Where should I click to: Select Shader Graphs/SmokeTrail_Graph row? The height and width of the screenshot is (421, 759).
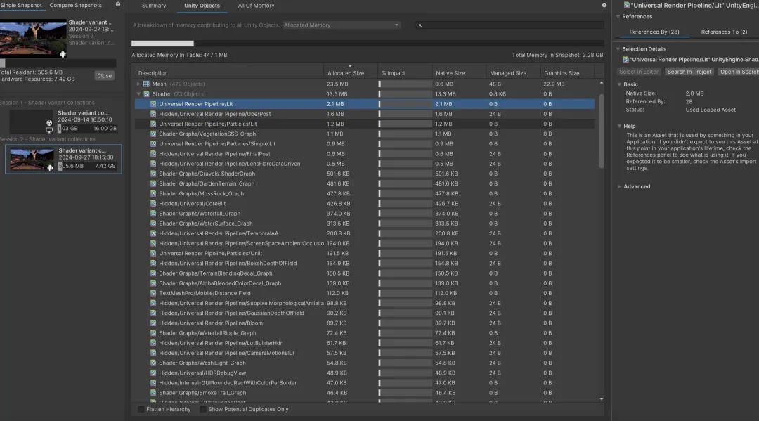(x=365, y=393)
